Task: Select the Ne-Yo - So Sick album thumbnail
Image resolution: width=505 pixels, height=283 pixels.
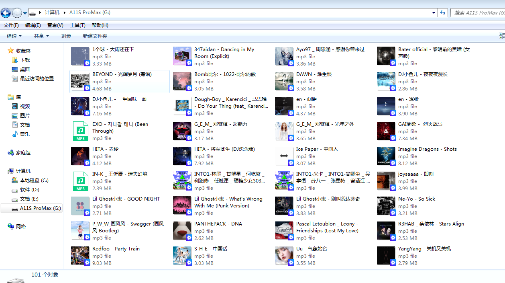Action: [x=386, y=206]
